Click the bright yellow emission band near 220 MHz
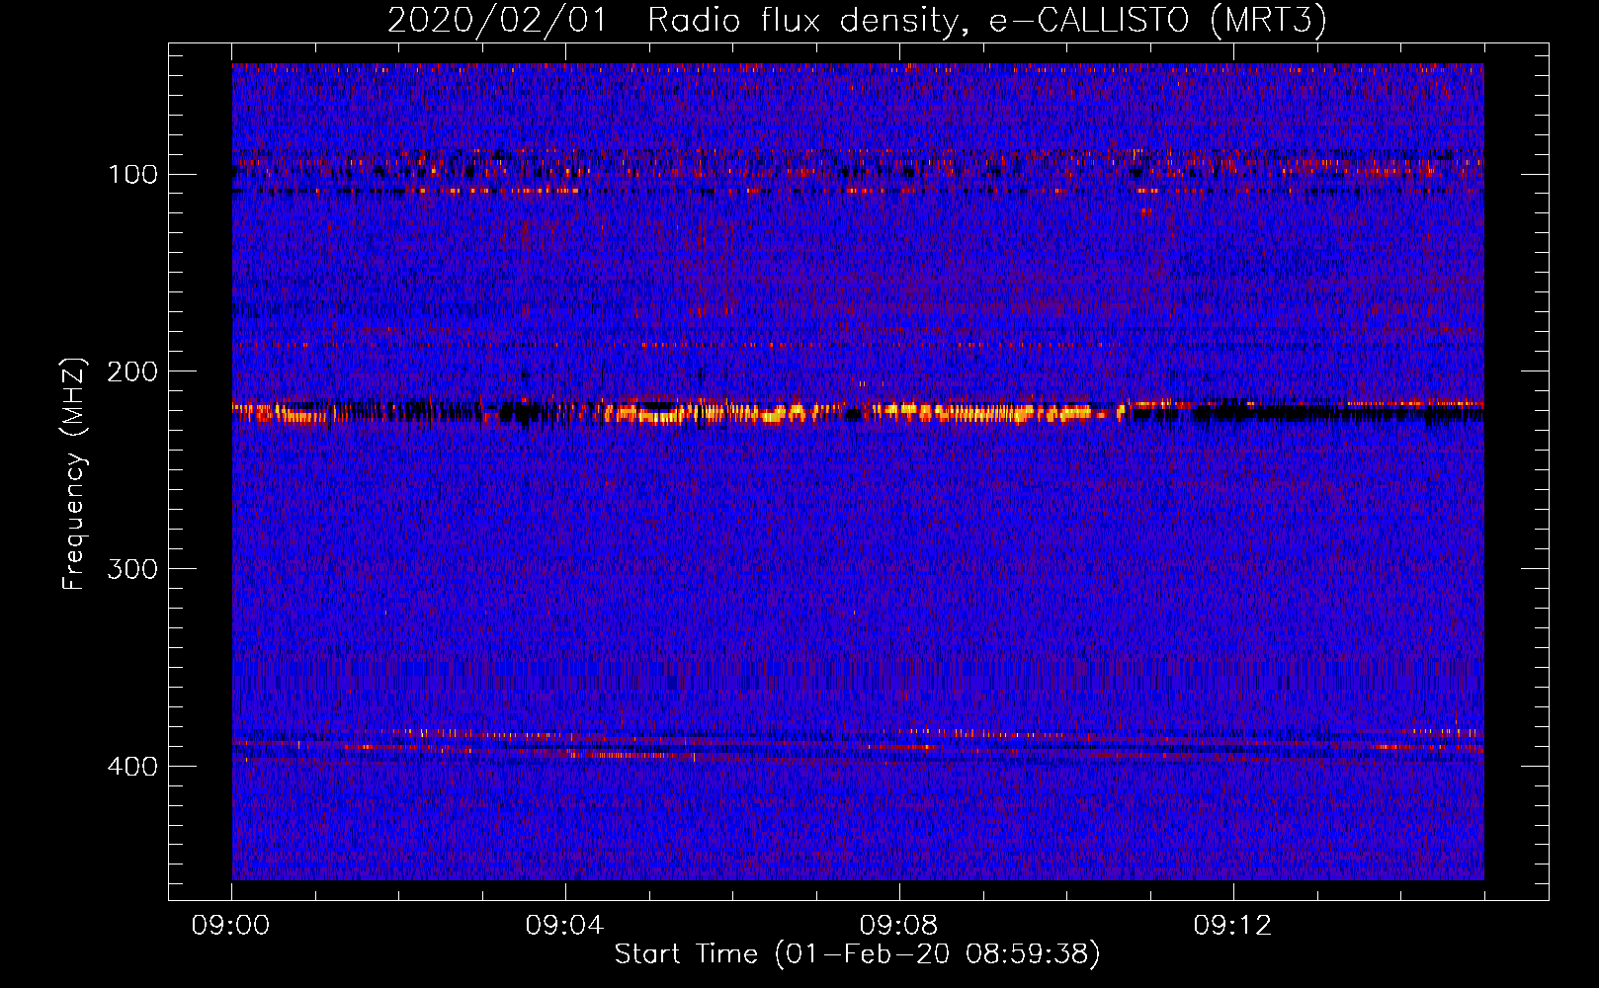Image resolution: width=1599 pixels, height=988 pixels. point(858,412)
